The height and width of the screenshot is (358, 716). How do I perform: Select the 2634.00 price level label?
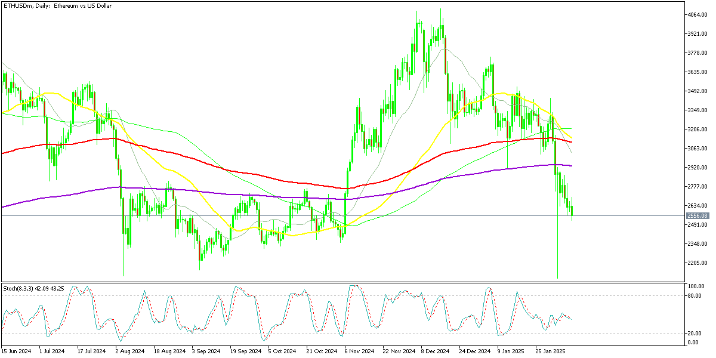coord(698,206)
